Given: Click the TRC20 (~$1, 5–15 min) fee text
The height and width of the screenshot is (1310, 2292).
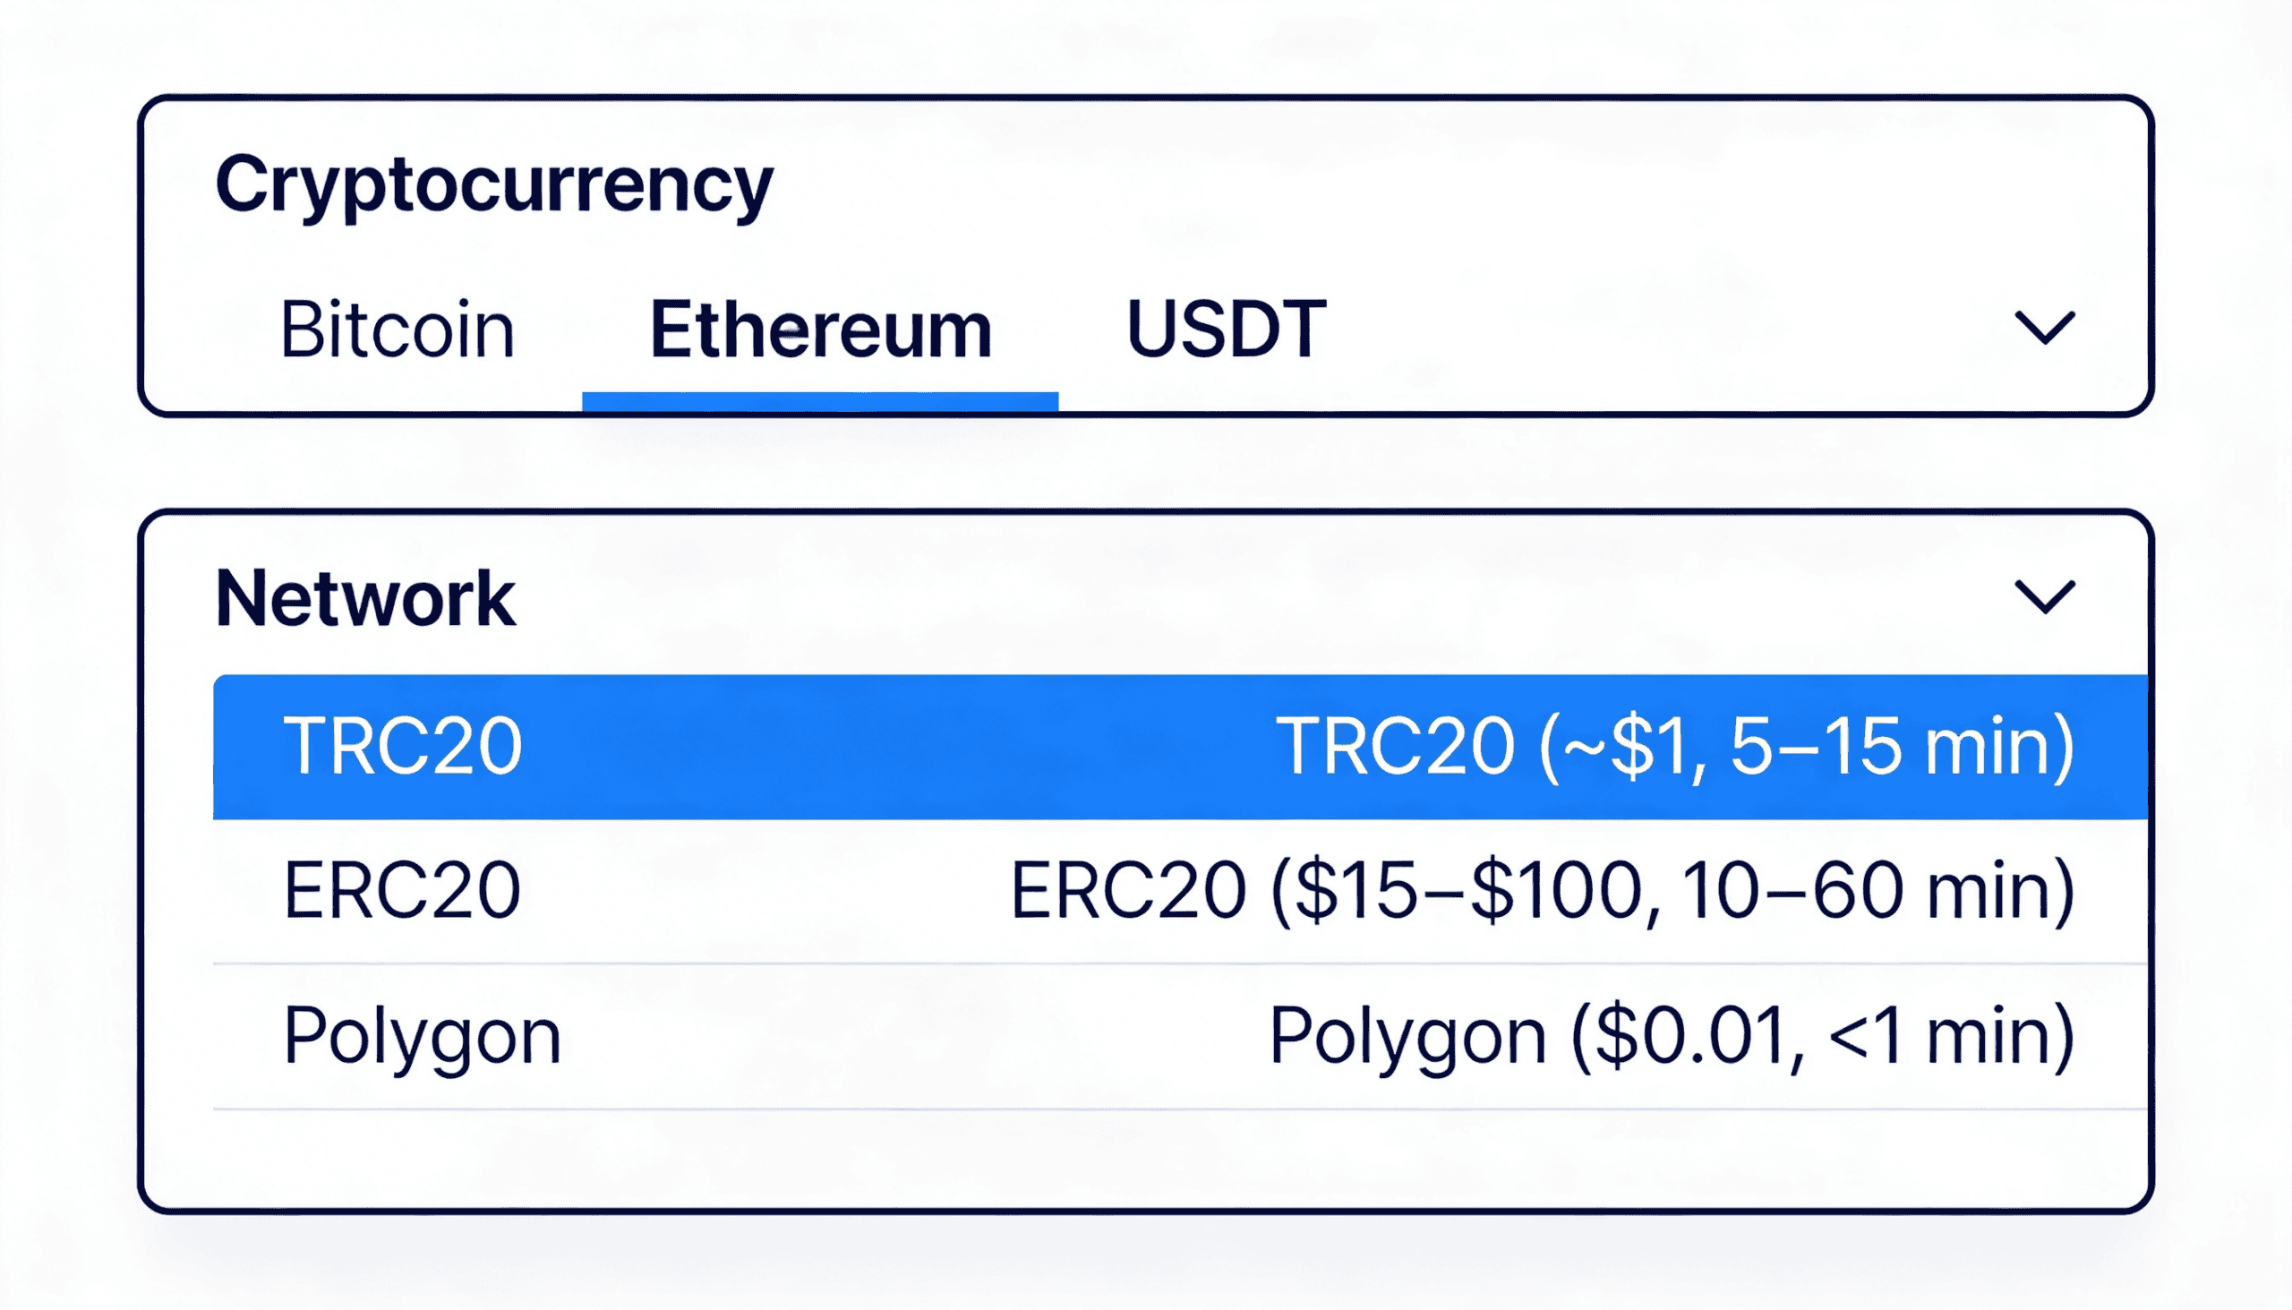Looking at the screenshot, I should (1675, 746).
